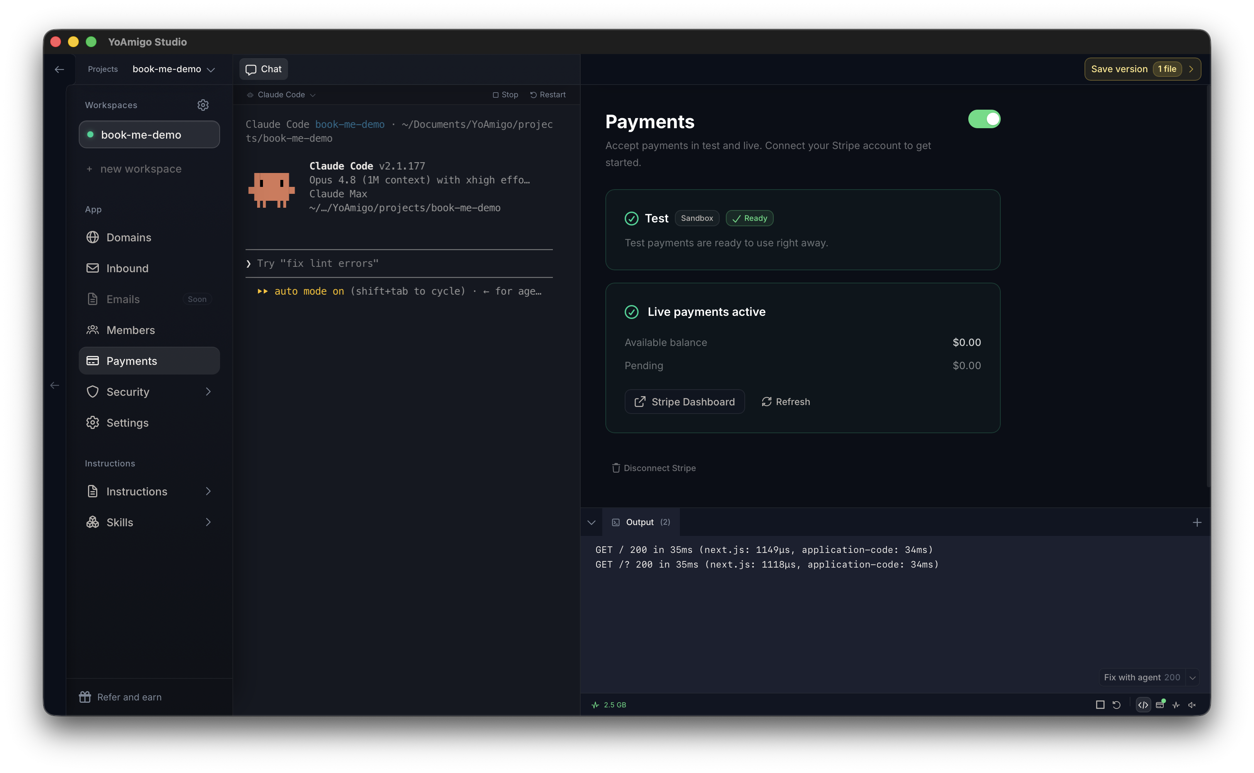Click the Ready status badge
Viewport: 1254px width, 773px height.
749,218
